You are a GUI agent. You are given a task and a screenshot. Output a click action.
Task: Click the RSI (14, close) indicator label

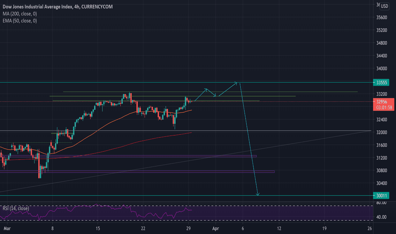click(x=16, y=208)
